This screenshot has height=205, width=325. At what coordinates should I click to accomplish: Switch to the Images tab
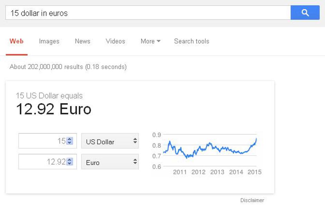(x=49, y=41)
